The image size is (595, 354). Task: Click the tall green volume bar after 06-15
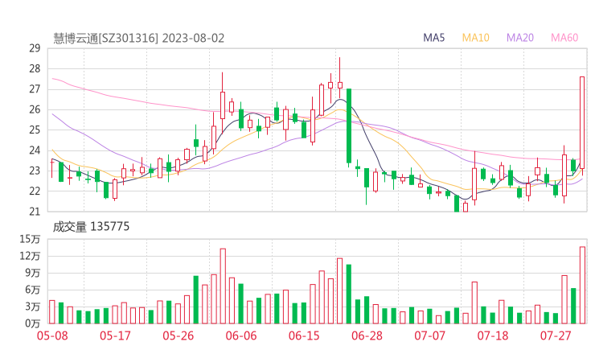[349, 294]
